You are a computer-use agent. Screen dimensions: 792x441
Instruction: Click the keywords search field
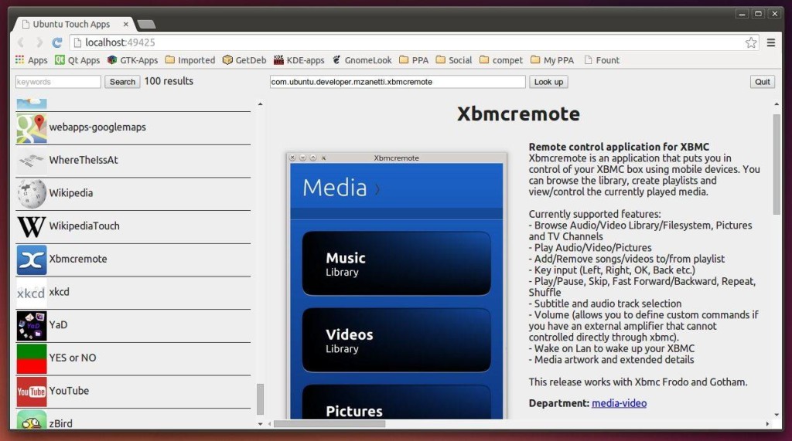[58, 82]
